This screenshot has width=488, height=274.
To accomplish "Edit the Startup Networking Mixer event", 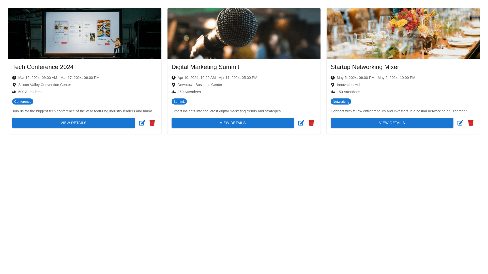I will [460, 123].
